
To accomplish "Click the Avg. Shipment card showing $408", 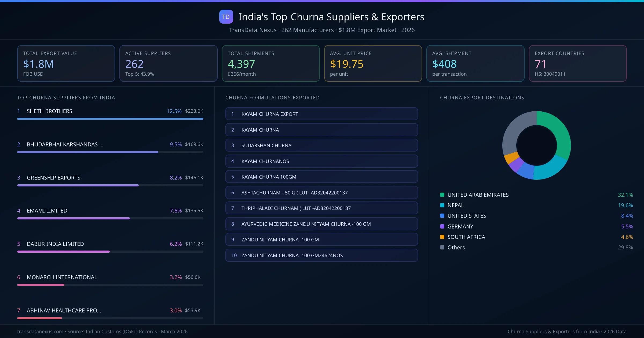I will (475, 63).
